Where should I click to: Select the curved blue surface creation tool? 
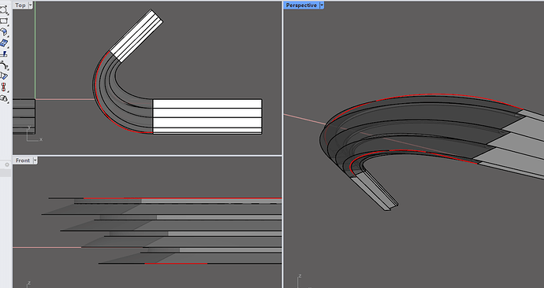[x=3, y=32]
